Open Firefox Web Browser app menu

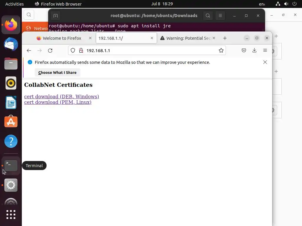click(x=58, y=4)
